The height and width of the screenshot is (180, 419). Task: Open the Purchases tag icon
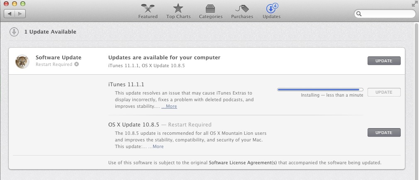click(x=242, y=8)
